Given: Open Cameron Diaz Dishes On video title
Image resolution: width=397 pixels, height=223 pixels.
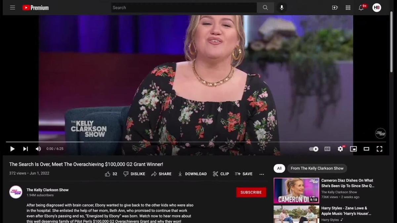Looking at the screenshot, I should (x=348, y=183).
